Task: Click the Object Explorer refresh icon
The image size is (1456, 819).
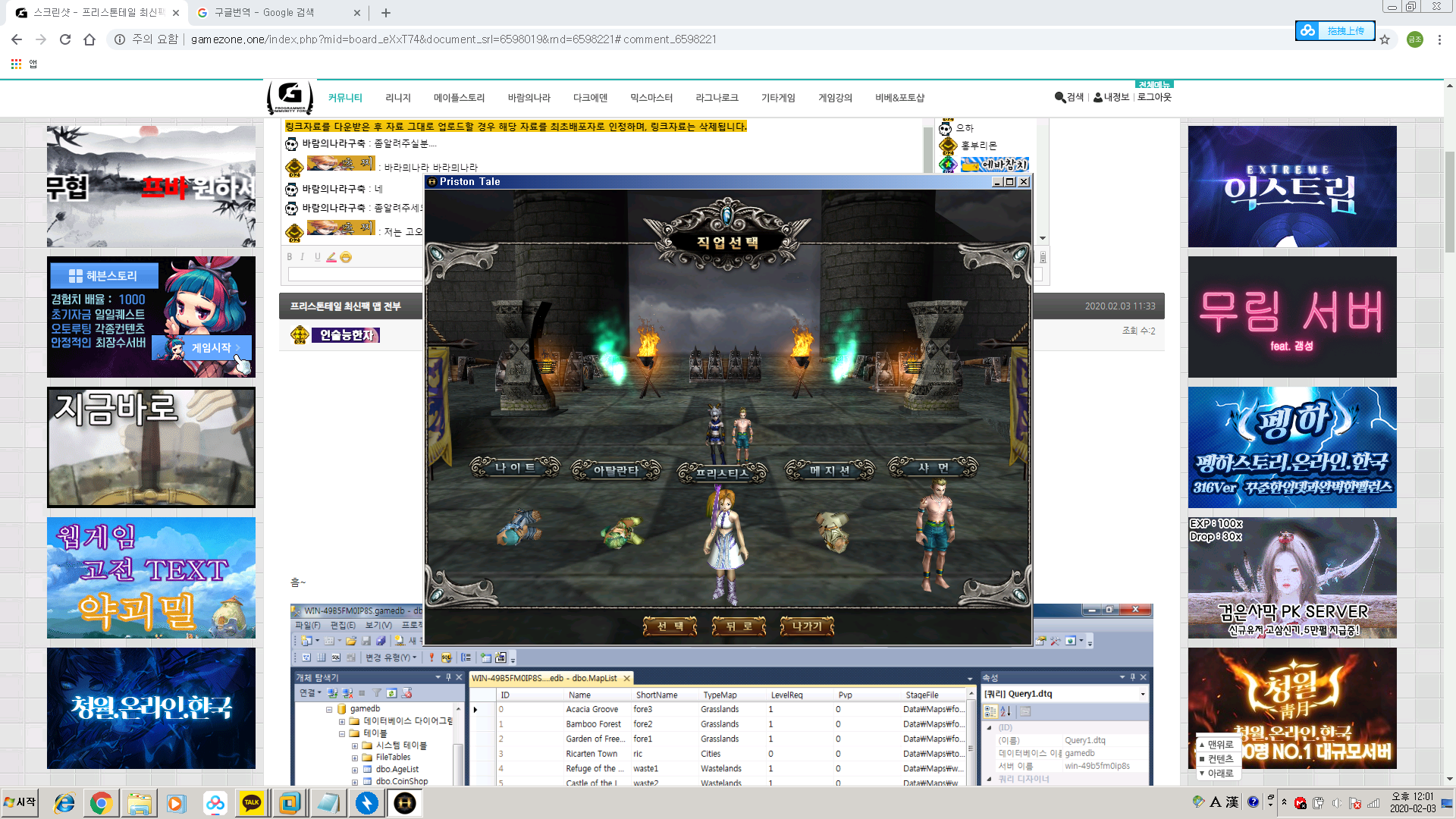Action: click(391, 693)
